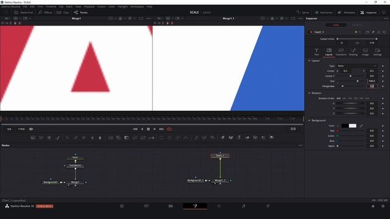This screenshot has width=390, height=219.
Task: Toggle Nodes panel button in top bar
Action: coord(80,12)
